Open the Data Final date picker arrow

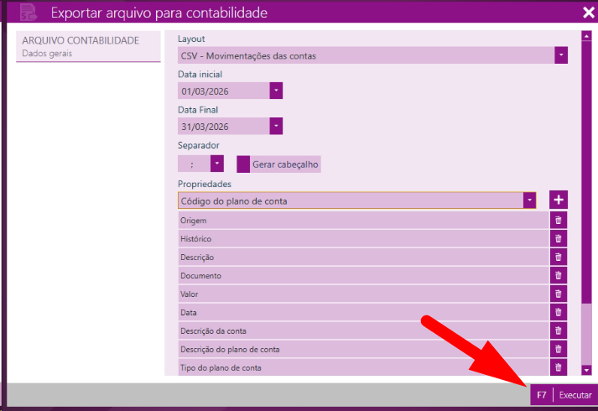276,126
